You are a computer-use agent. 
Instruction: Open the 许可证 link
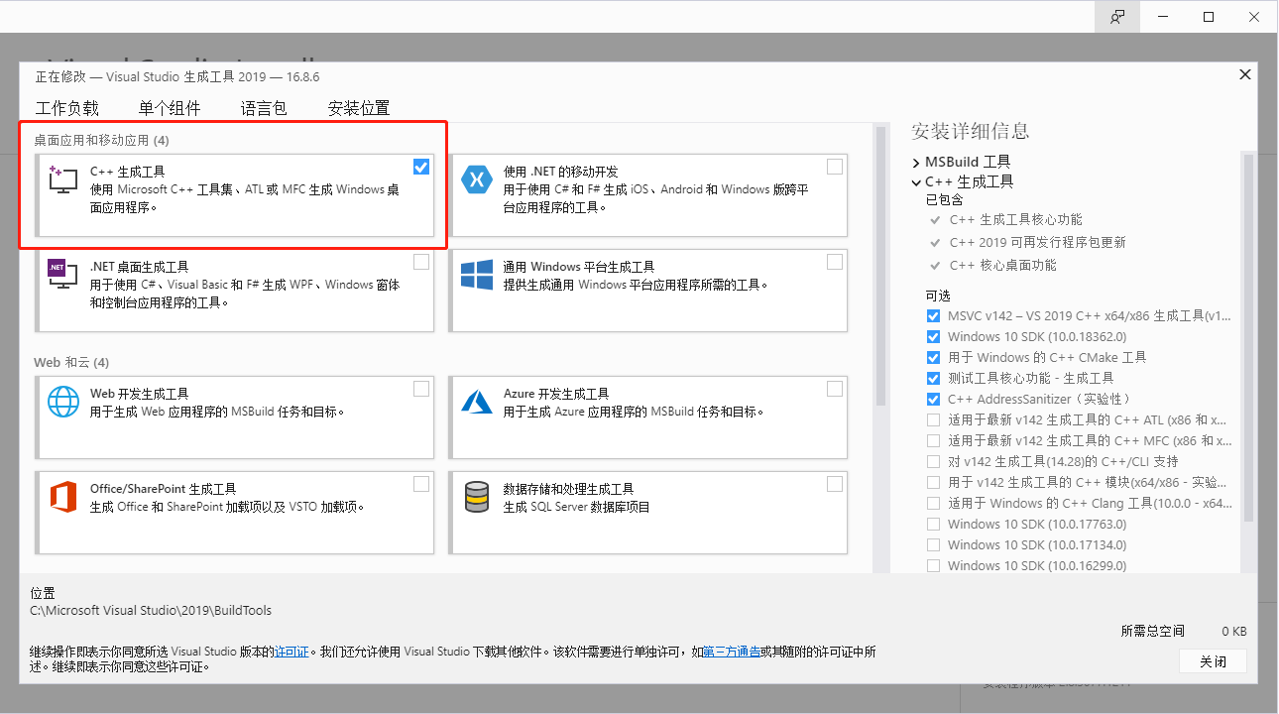pos(292,652)
